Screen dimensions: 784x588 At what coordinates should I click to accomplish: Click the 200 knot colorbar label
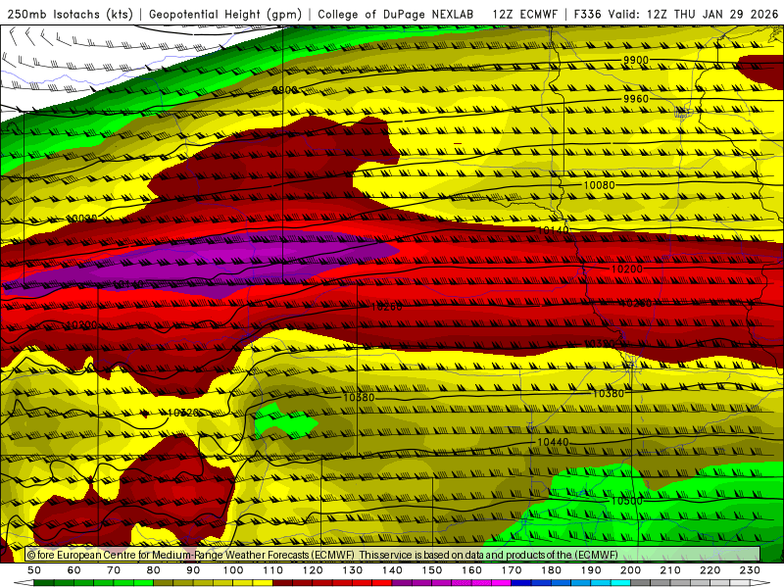630,570
